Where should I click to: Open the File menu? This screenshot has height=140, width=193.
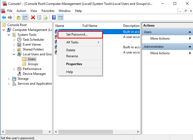(10, 11)
